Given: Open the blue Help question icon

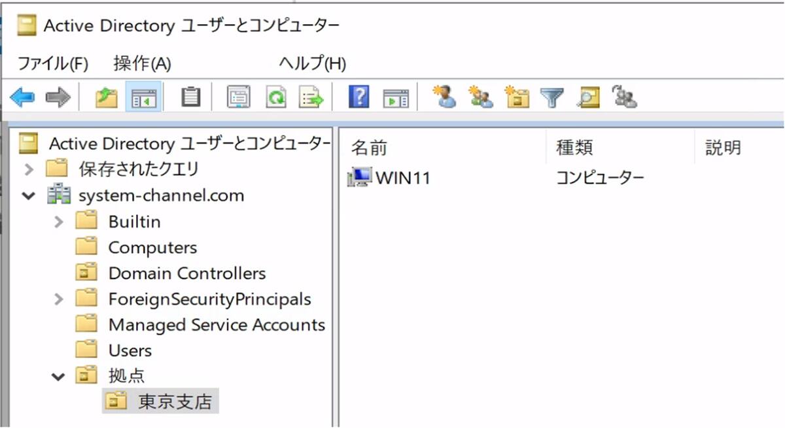Looking at the screenshot, I should [x=359, y=98].
